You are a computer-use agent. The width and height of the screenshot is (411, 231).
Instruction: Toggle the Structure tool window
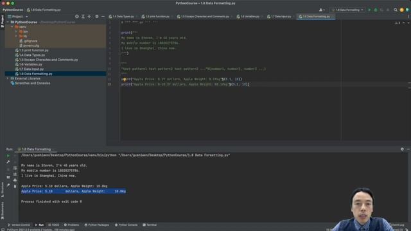click(3, 190)
